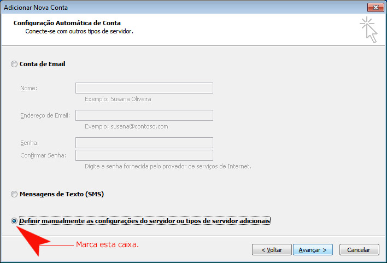Screen dimensions: 387x263
Task: Close the Adicionar Nova Conta window
Action: click(376, 8)
